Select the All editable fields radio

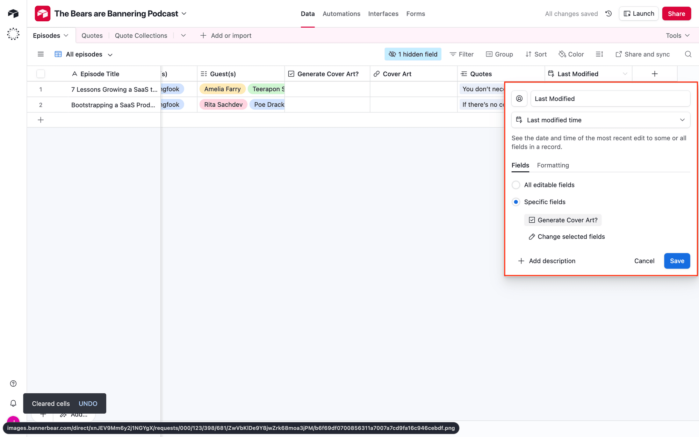[x=516, y=185]
